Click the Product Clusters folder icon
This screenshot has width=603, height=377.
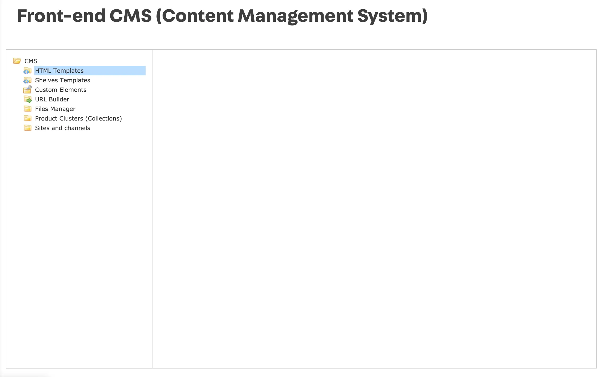click(x=28, y=118)
